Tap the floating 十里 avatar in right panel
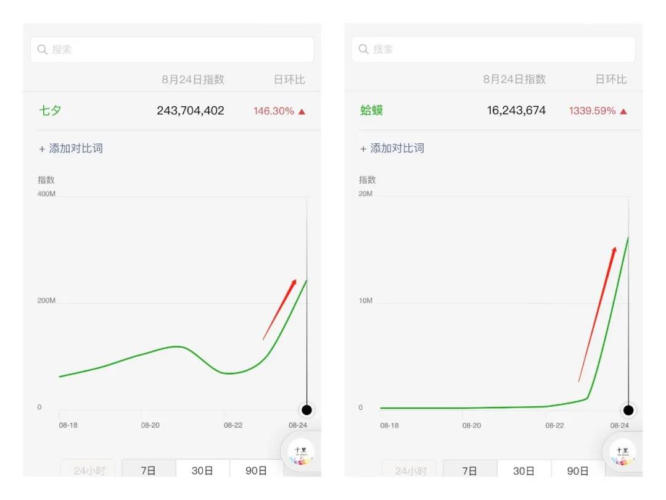Viewport: 666px width, 500px height. coord(622,452)
